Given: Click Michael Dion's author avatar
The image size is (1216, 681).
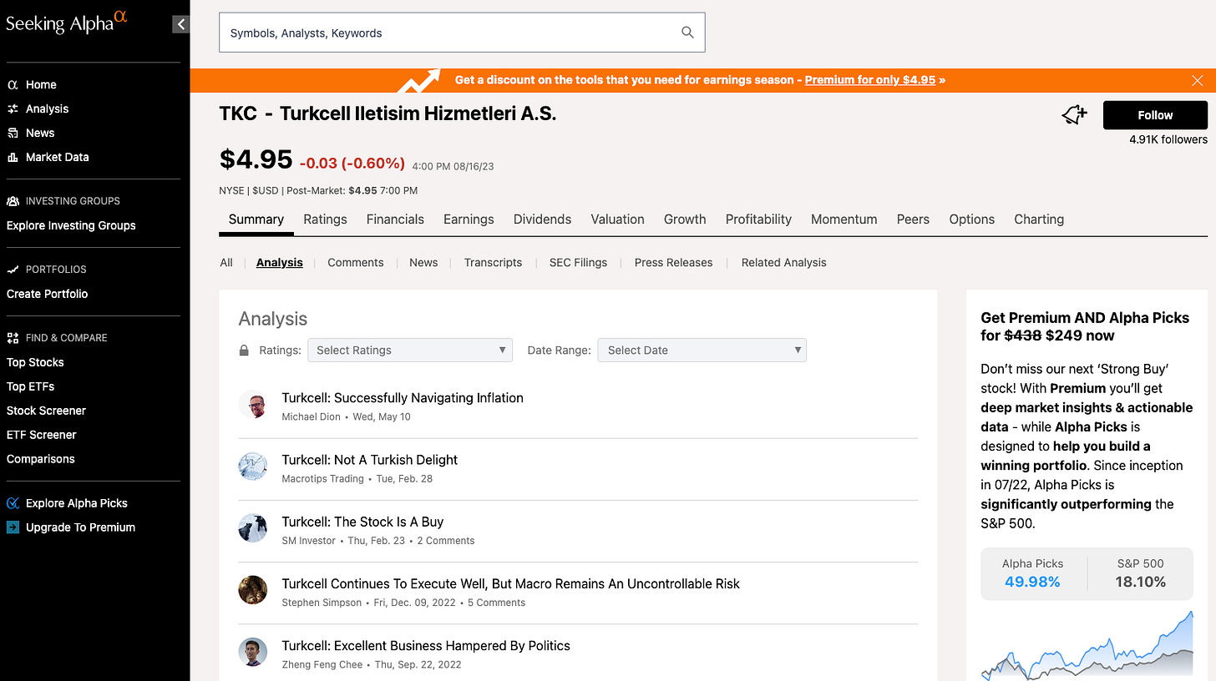Looking at the screenshot, I should pyautogui.click(x=252, y=405).
